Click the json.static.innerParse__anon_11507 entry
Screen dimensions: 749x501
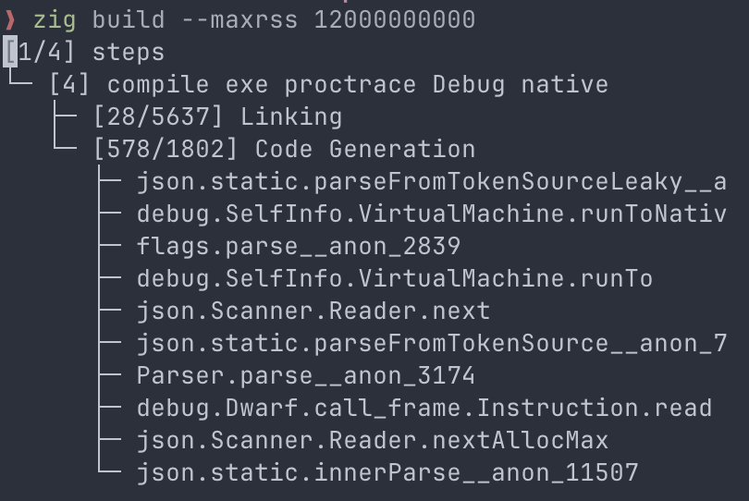[x=387, y=472]
